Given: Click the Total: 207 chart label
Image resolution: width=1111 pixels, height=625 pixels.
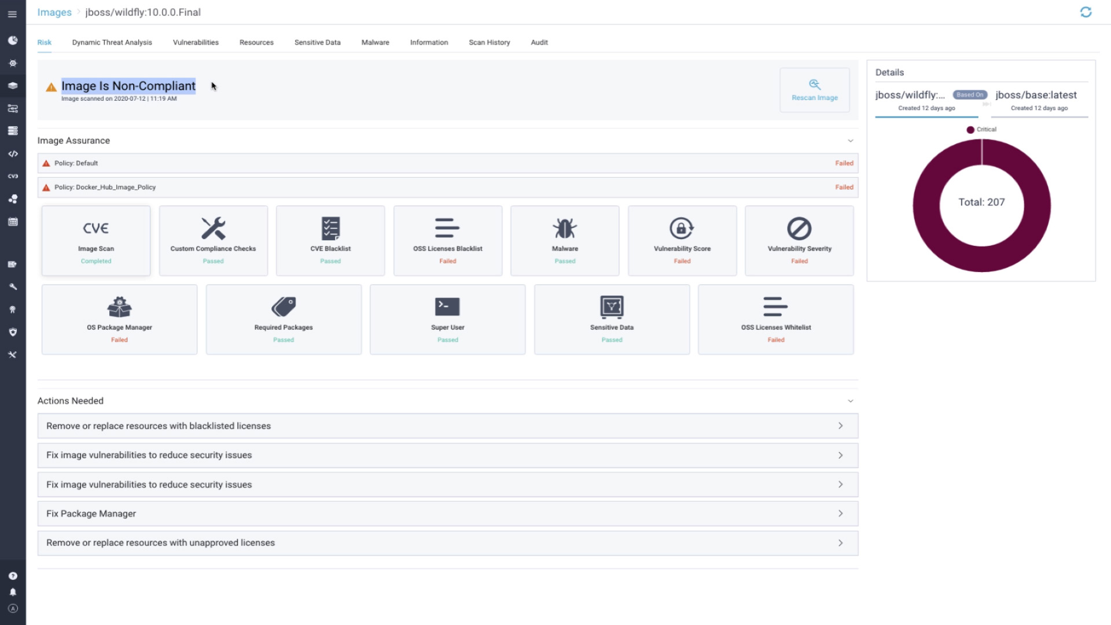Looking at the screenshot, I should (x=981, y=202).
